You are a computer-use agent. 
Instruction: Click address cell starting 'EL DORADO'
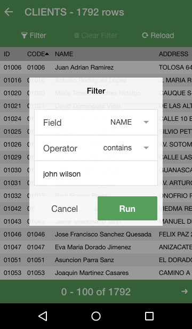tap(175, 260)
